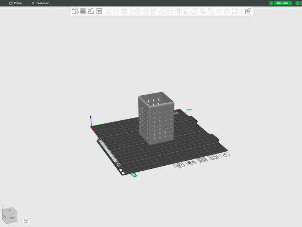Open the Cut tool

(170, 12)
